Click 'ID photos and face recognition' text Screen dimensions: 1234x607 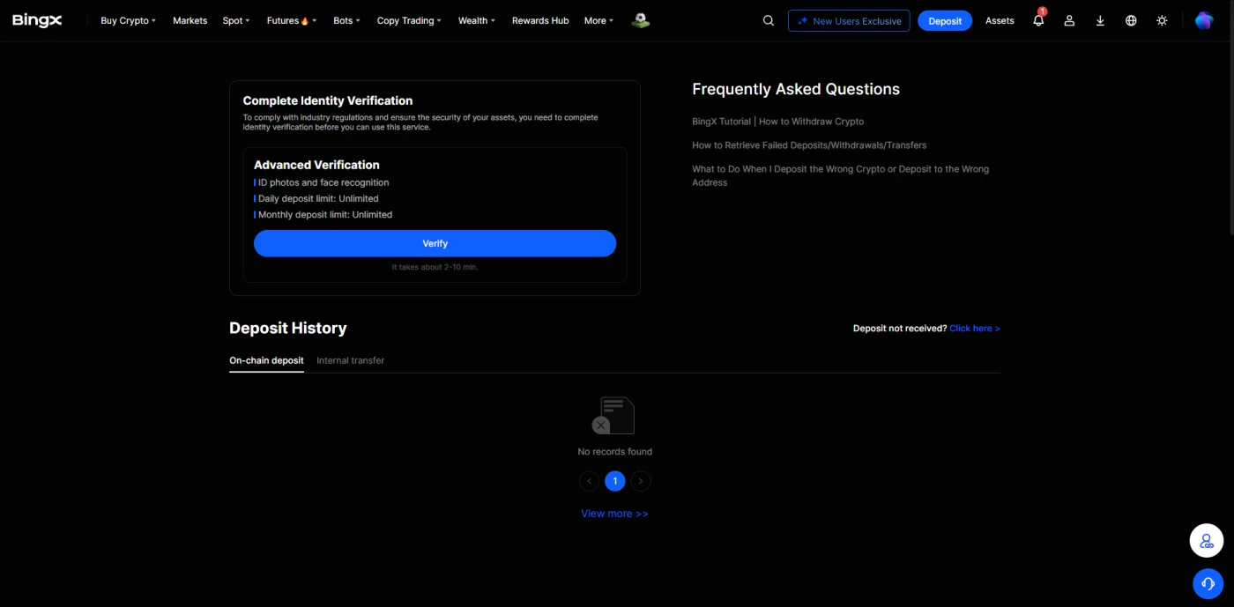323,183
